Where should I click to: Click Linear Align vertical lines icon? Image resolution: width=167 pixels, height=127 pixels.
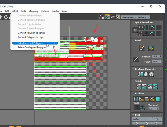(146, 27)
